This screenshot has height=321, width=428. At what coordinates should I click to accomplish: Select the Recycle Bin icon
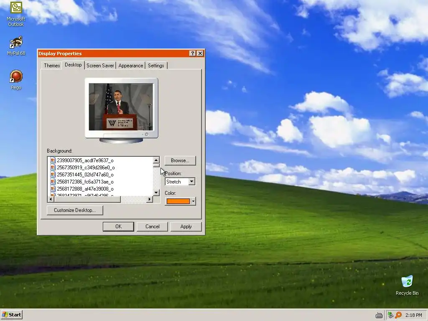pyautogui.click(x=407, y=285)
